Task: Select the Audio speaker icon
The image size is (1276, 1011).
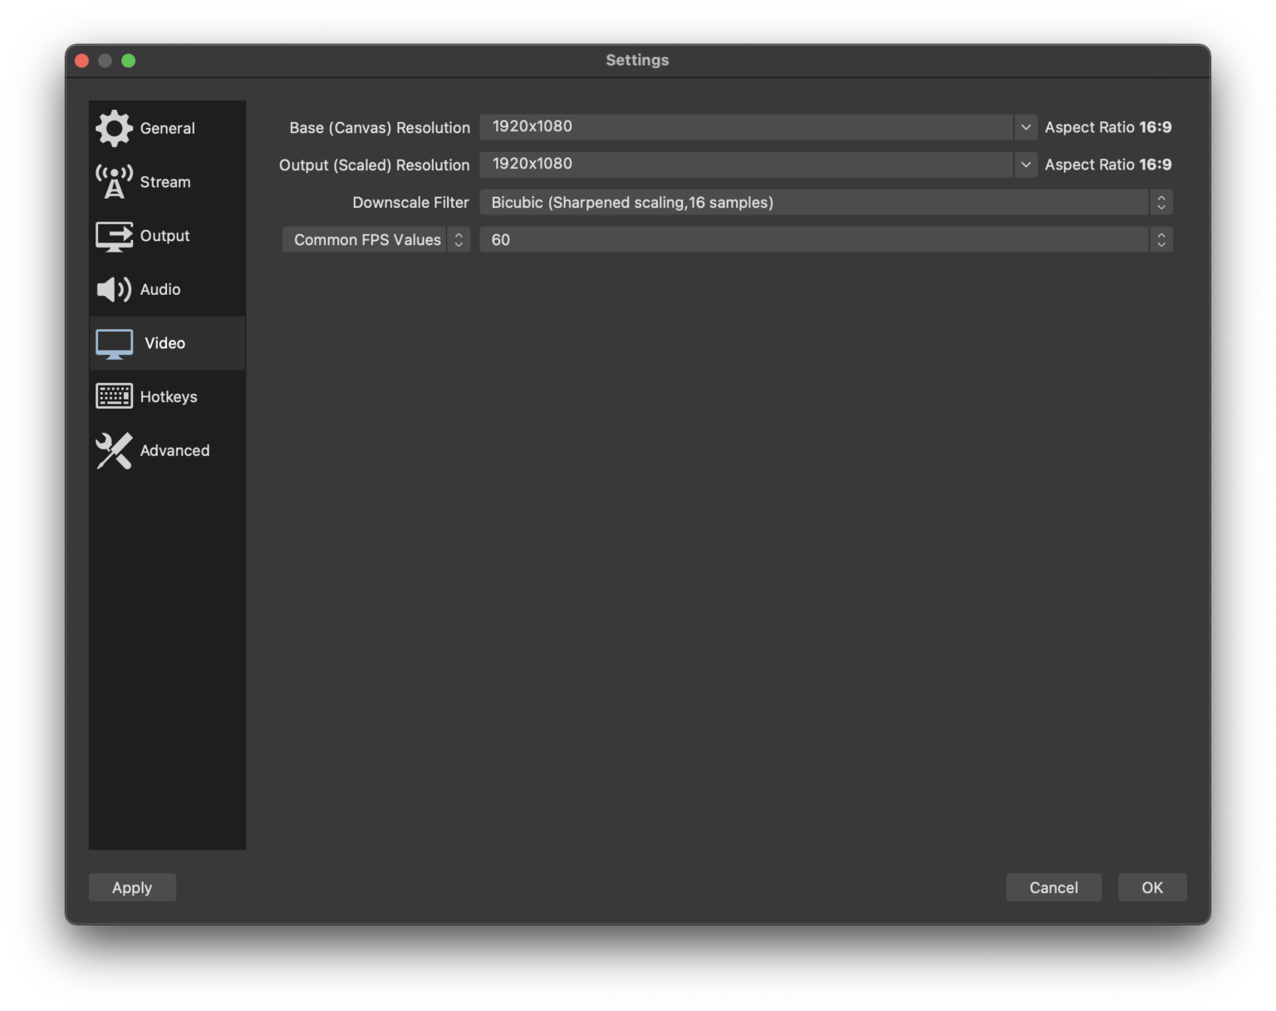Action: 112,289
